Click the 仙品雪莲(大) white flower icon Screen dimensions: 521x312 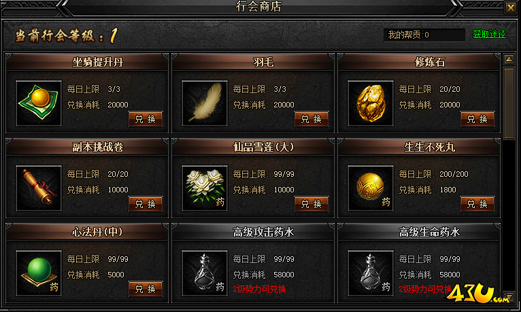pos(205,188)
